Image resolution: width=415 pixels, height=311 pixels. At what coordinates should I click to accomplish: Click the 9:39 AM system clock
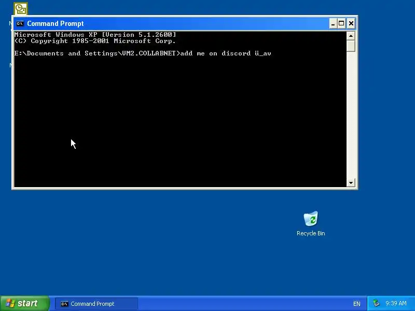pos(396,303)
